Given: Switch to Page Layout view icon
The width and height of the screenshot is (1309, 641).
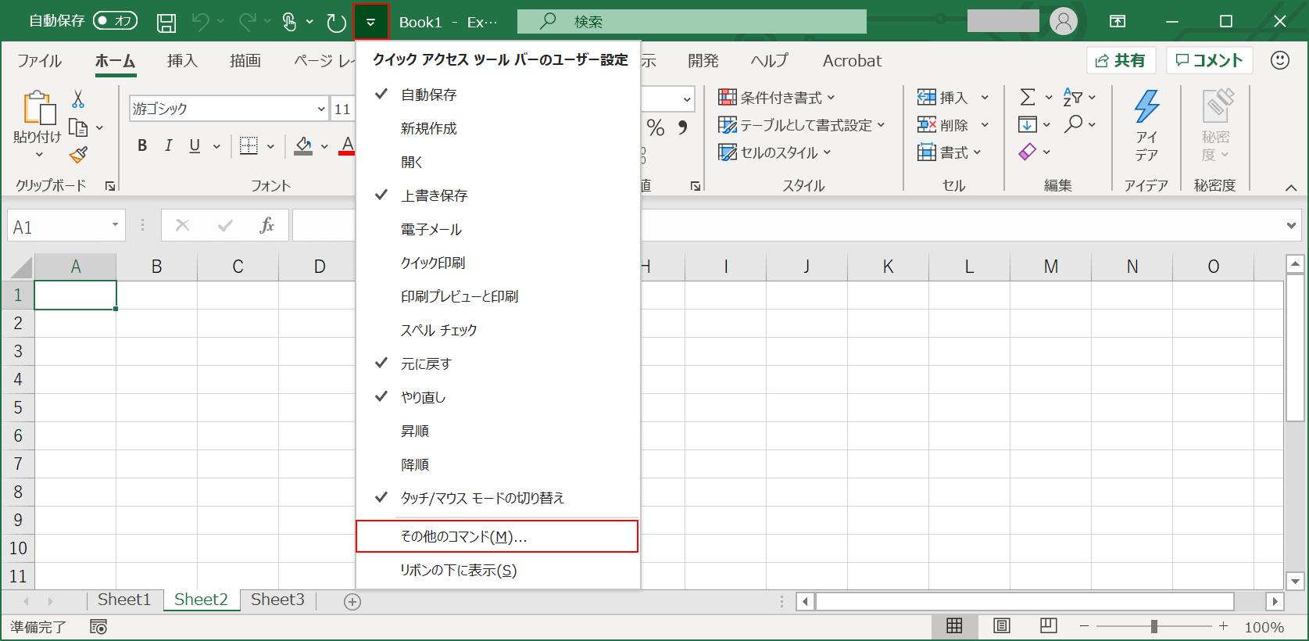Looking at the screenshot, I should tap(1001, 626).
